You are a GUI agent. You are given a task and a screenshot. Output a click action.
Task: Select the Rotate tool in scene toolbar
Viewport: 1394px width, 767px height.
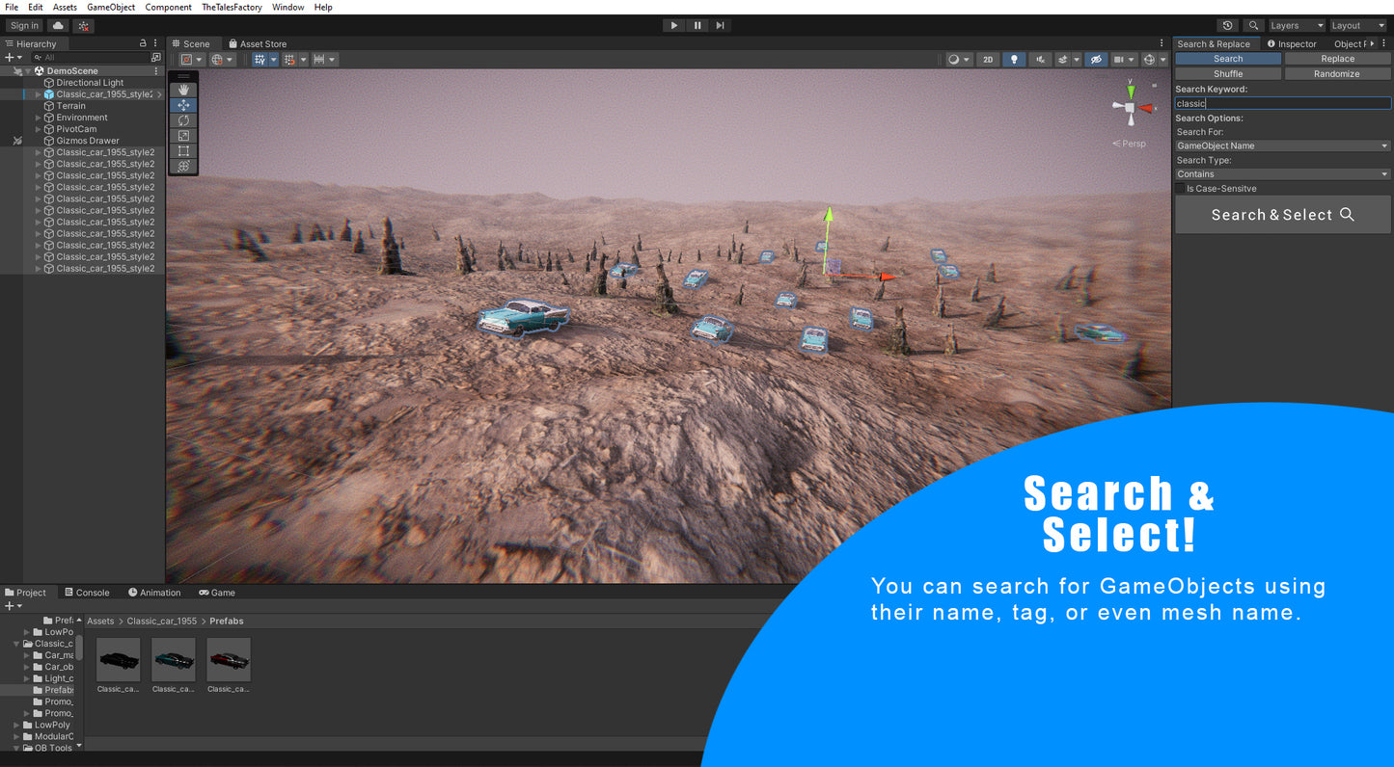183,120
